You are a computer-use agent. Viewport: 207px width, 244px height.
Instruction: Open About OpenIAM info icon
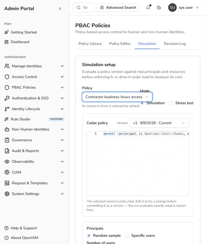[6, 238]
